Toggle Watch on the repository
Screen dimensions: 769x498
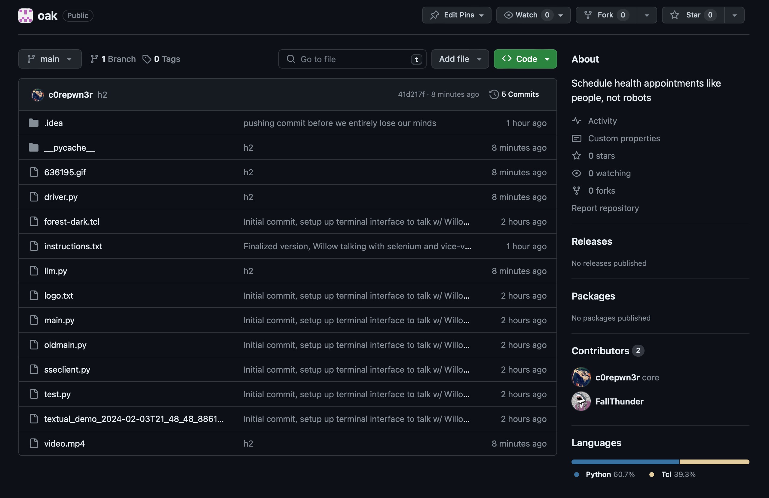point(526,15)
